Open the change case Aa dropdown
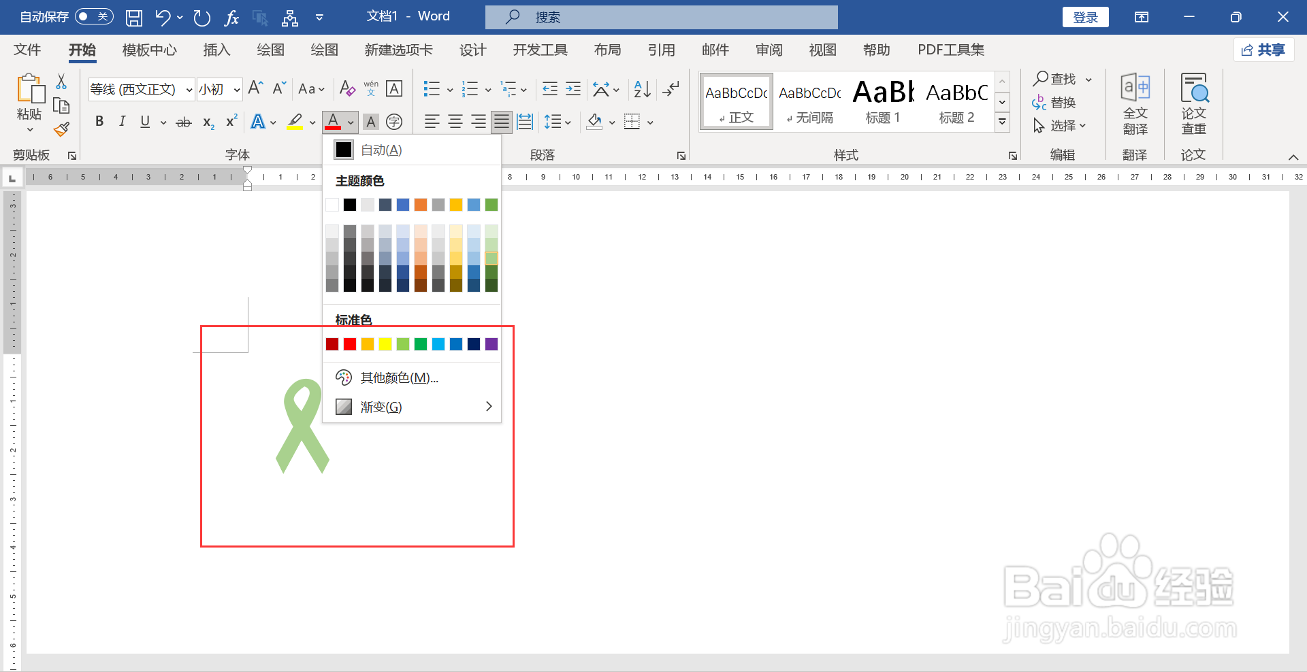Screen dimensions: 1307x672 point(312,89)
